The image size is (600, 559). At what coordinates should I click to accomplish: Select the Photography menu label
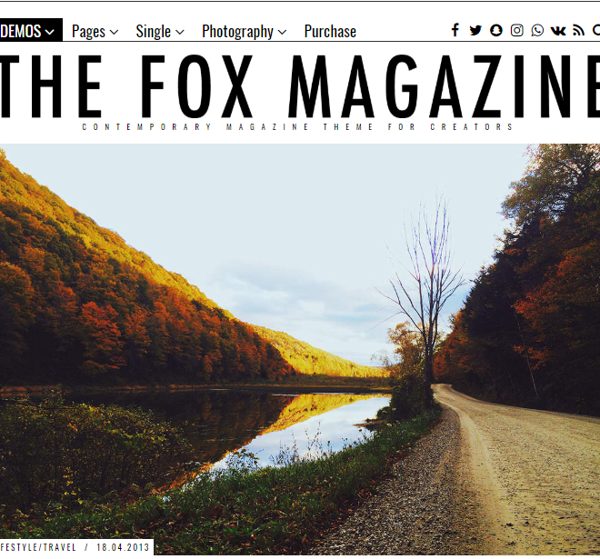[237, 32]
